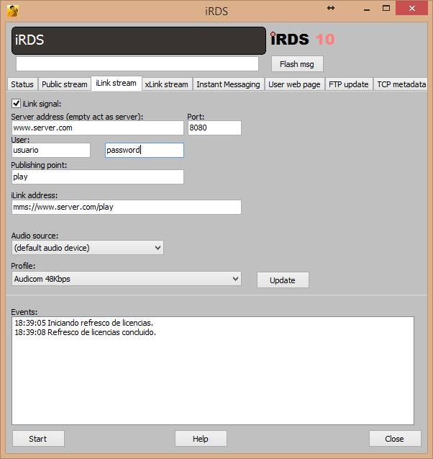
Task: Maximize the iRDS window
Action: pos(386,8)
